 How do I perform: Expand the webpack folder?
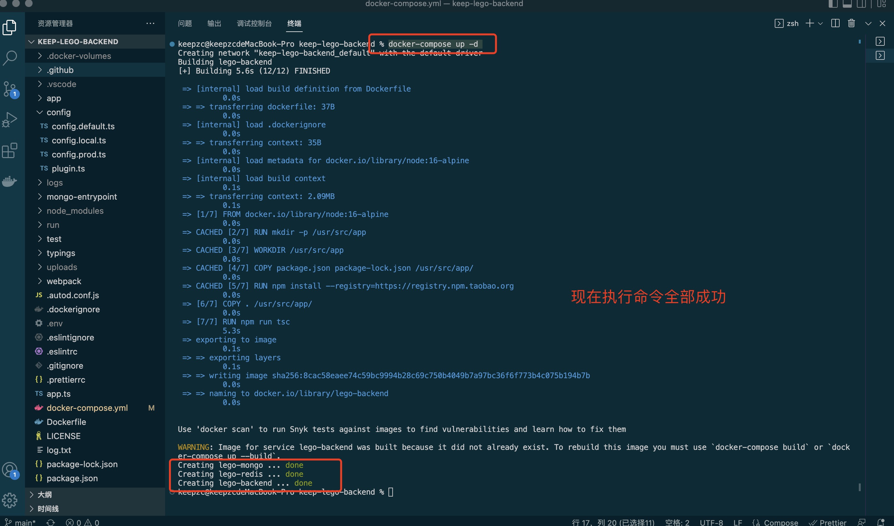pos(95,281)
